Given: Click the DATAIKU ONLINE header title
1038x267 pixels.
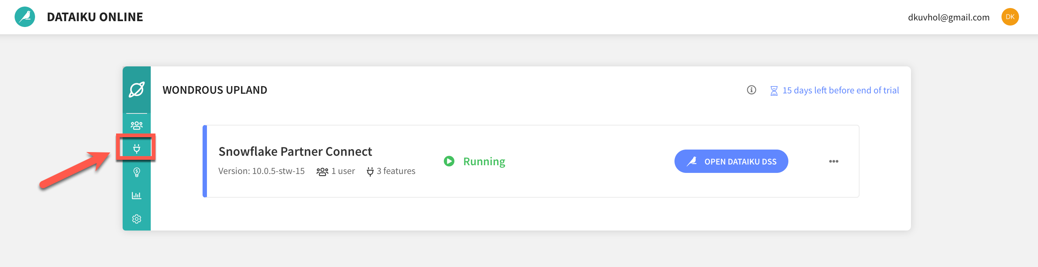Looking at the screenshot, I should 95,17.
